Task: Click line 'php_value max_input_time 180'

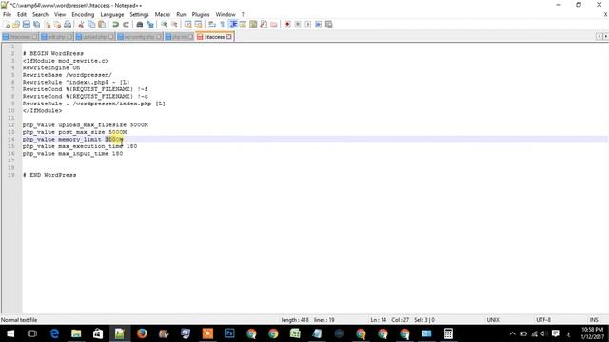Action: (x=72, y=154)
